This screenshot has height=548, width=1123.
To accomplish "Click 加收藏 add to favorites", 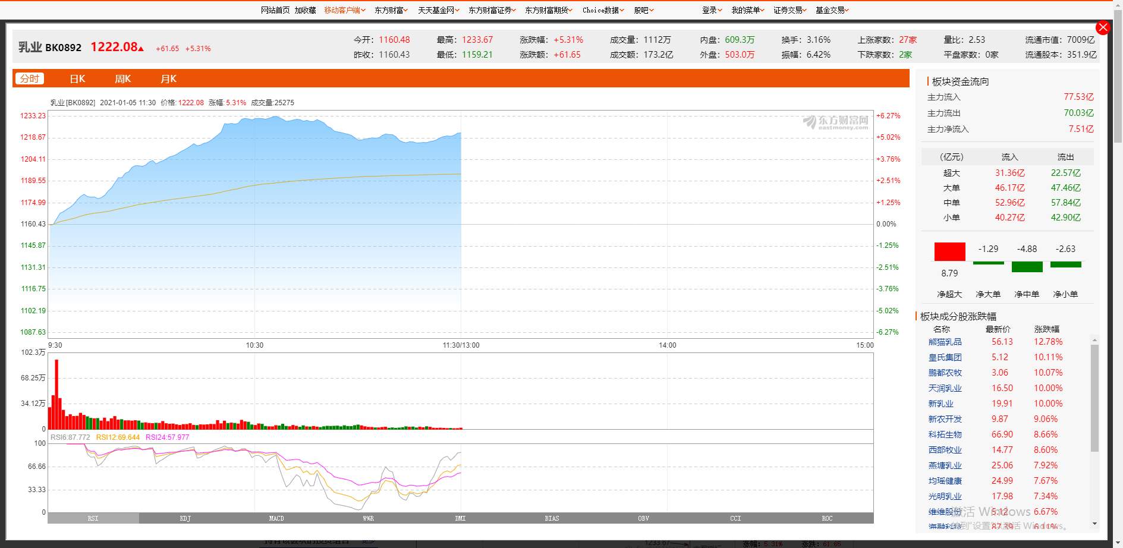I will [x=305, y=10].
